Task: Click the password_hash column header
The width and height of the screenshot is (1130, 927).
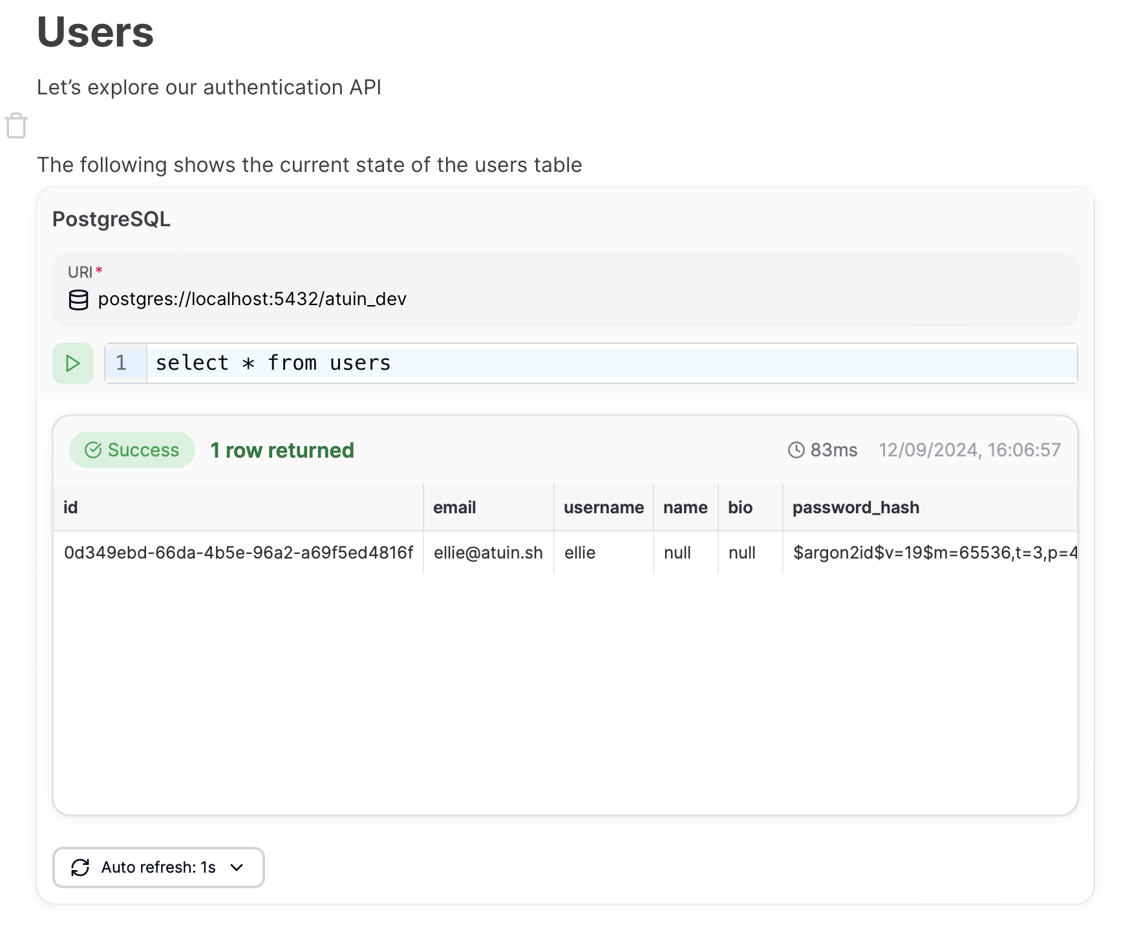Action: pos(855,507)
